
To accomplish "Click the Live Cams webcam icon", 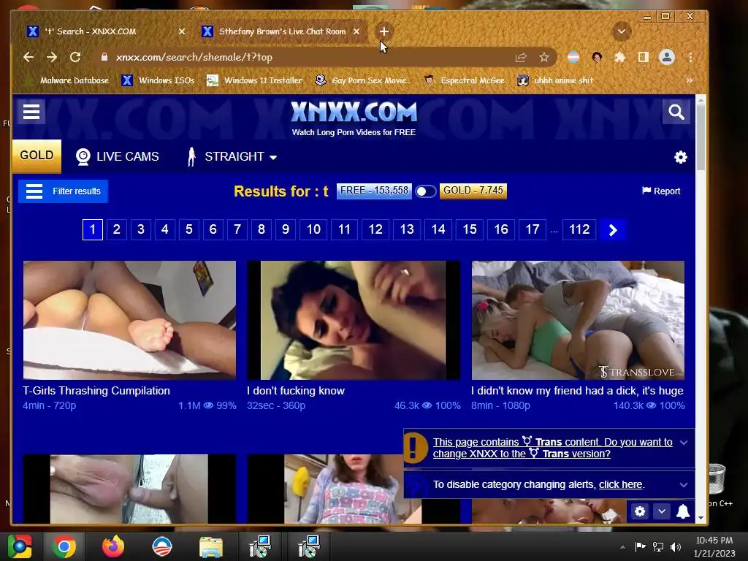I will (x=83, y=156).
